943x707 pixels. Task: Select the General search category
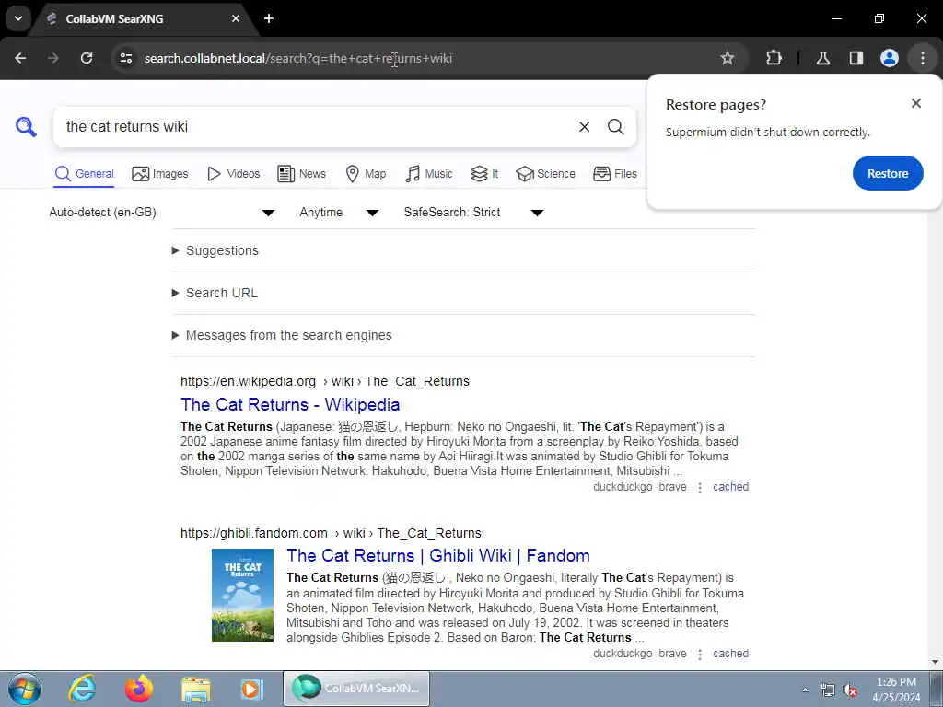84,174
